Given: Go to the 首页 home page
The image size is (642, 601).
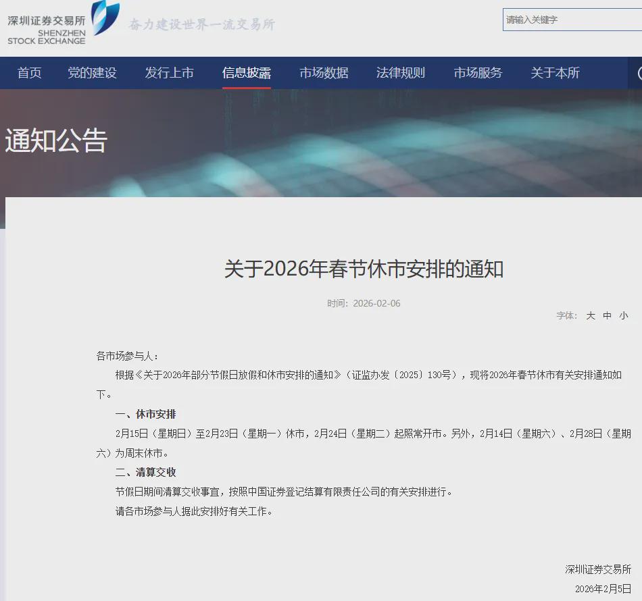Looking at the screenshot, I should pos(30,73).
